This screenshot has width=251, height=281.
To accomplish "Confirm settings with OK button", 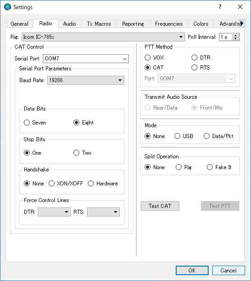I will (x=192, y=270).
